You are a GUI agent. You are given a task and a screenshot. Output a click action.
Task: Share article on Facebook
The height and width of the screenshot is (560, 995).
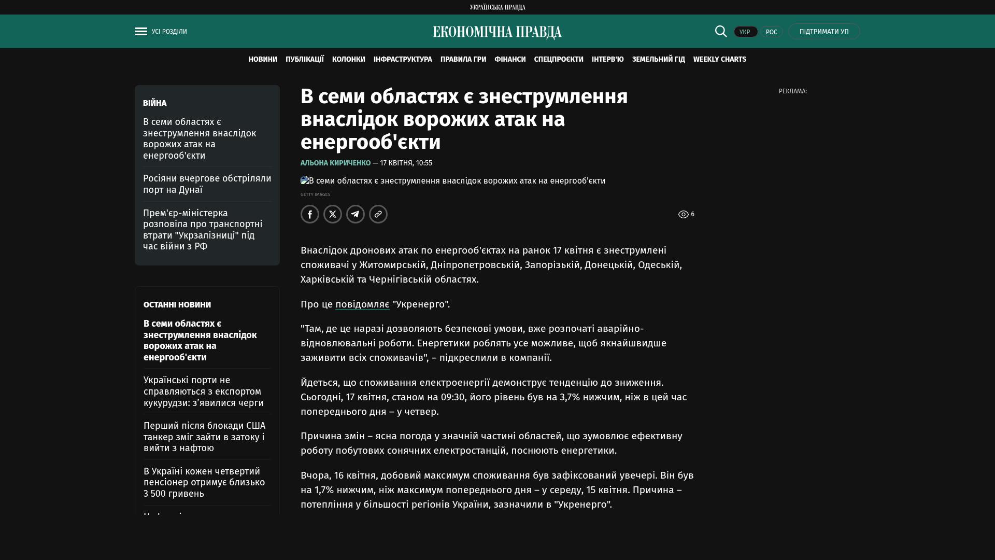coord(310,214)
